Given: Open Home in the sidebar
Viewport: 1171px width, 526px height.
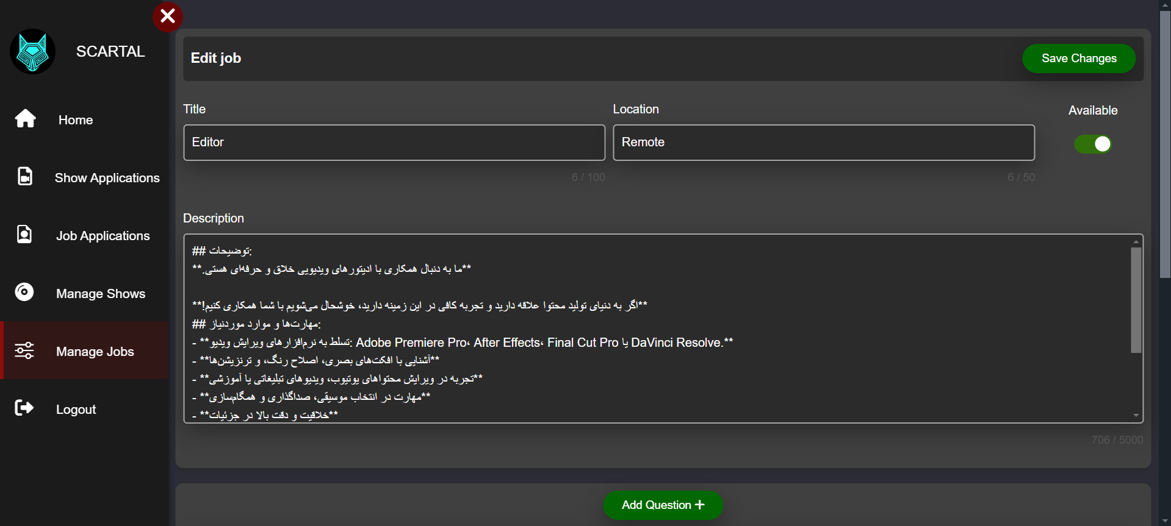Looking at the screenshot, I should [x=84, y=119].
